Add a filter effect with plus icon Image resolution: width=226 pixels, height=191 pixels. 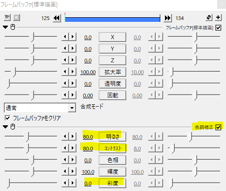218,17
